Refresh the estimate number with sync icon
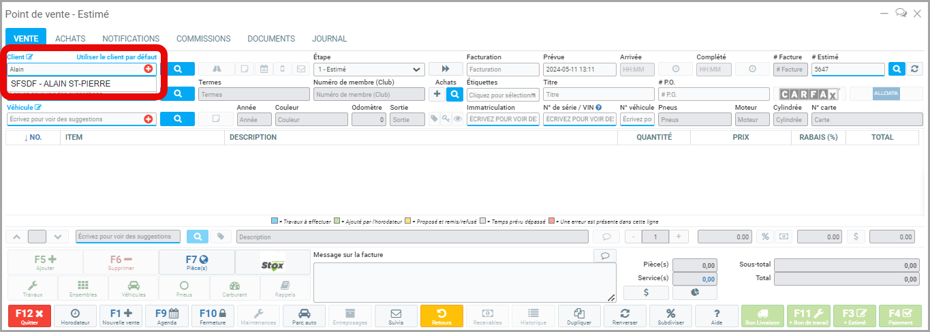This screenshot has height=332, width=930. point(915,69)
